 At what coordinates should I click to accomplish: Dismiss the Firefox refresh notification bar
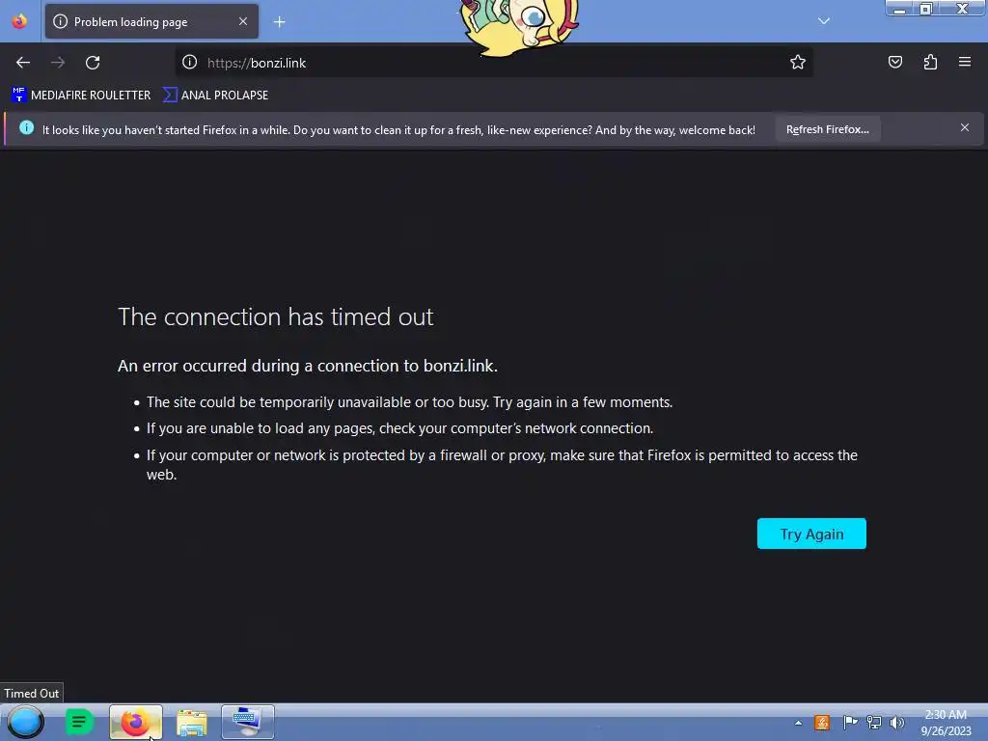coord(965,128)
